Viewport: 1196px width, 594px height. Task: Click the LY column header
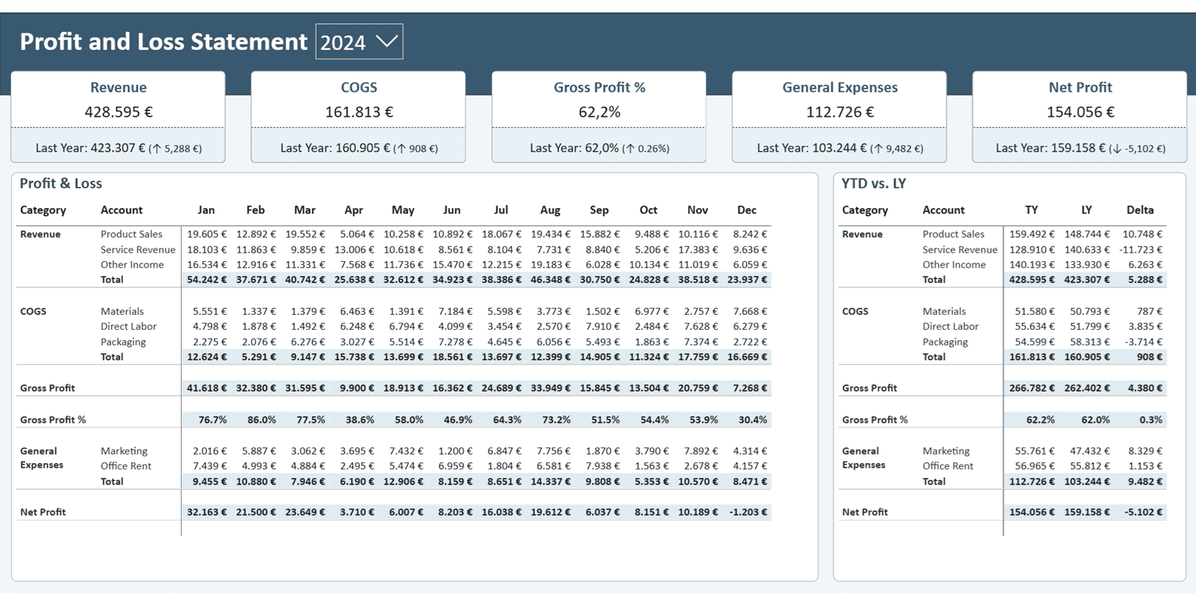(1086, 210)
